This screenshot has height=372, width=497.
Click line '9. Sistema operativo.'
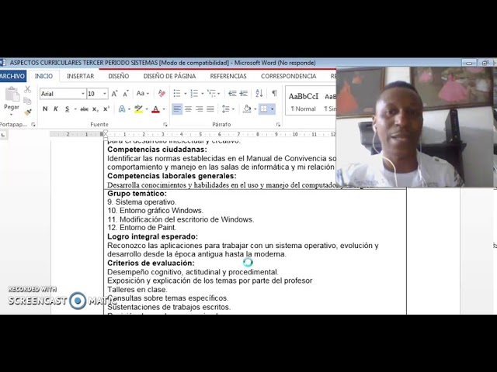(141, 202)
